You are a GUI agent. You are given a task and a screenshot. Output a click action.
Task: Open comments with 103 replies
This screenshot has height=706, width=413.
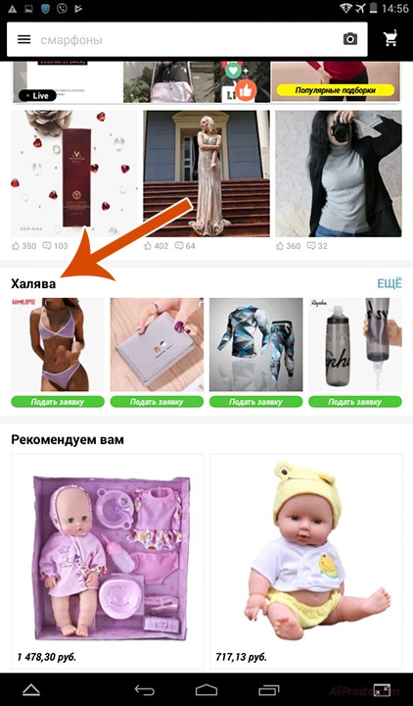[55, 246]
